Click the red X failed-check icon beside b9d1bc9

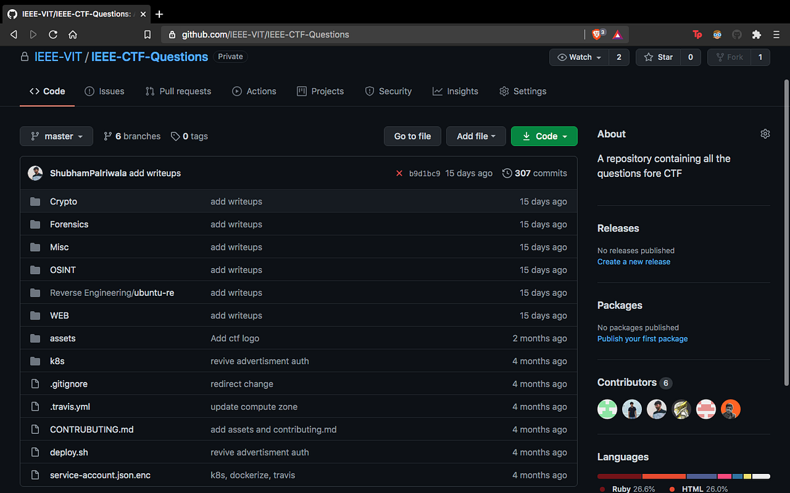coord(400,173)
